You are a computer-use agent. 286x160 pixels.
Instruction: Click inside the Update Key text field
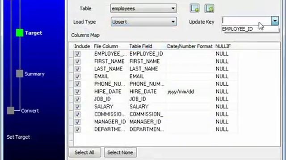246,21
